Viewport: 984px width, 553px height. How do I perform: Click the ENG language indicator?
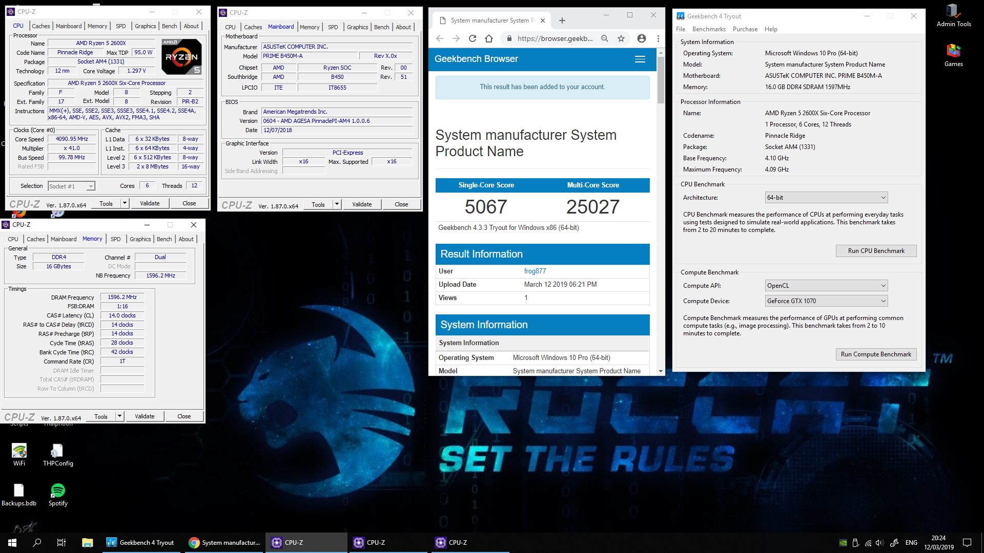(x=911, y=543)
